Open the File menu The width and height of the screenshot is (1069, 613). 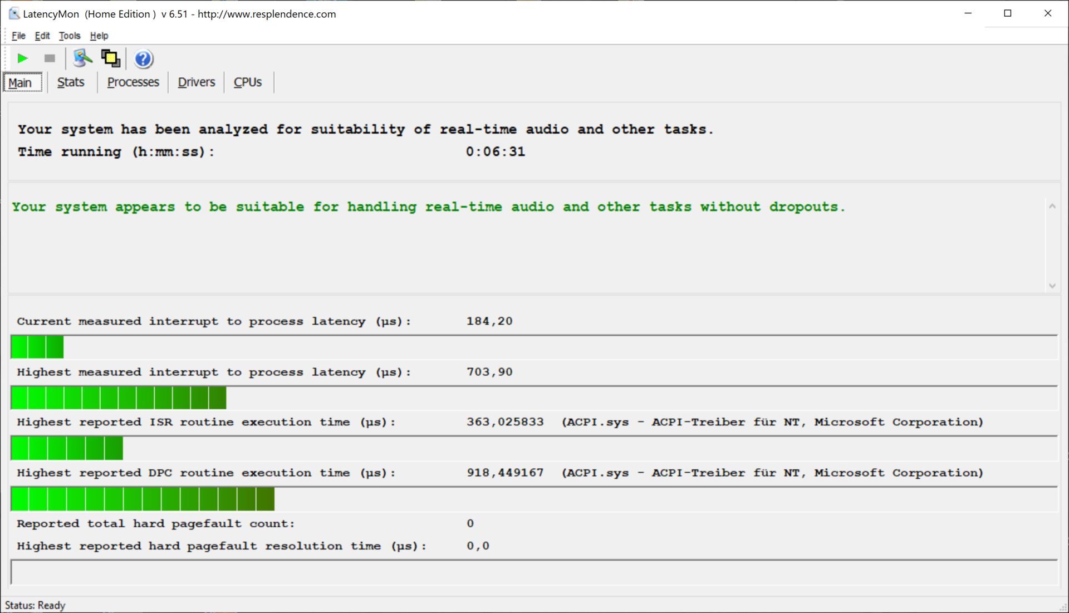pyautogui.click(x=18, y=36)
